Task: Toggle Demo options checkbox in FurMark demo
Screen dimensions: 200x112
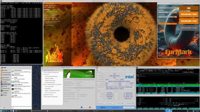Action: tap(45, 25)
